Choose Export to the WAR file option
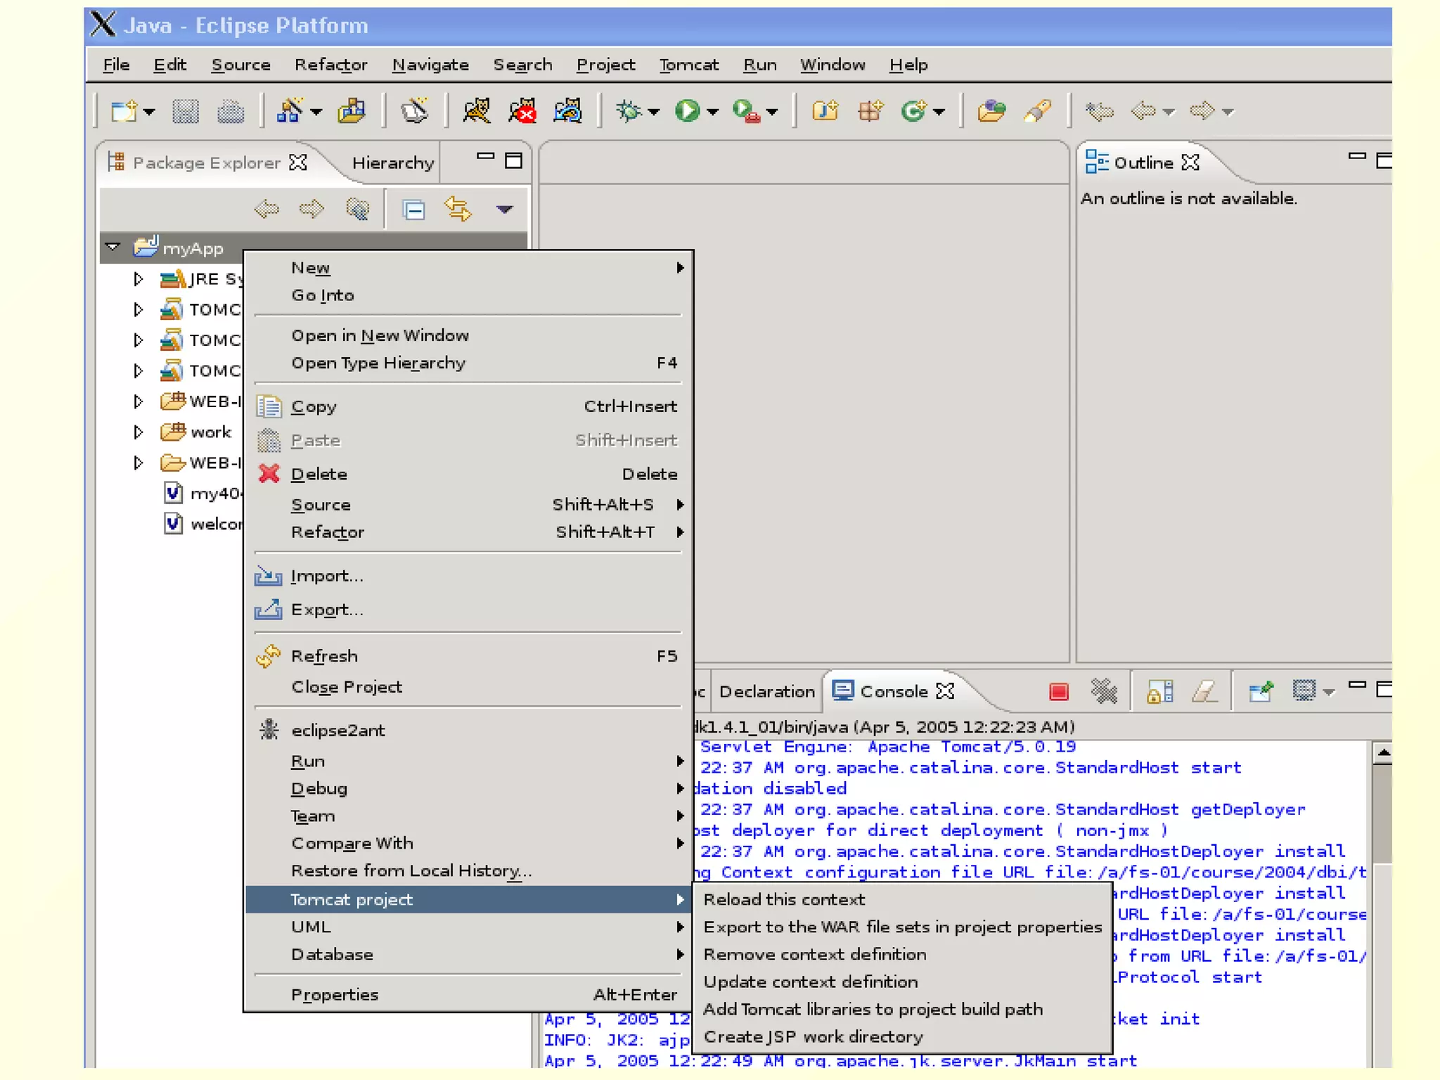1440x1080 pixels. 901,927
